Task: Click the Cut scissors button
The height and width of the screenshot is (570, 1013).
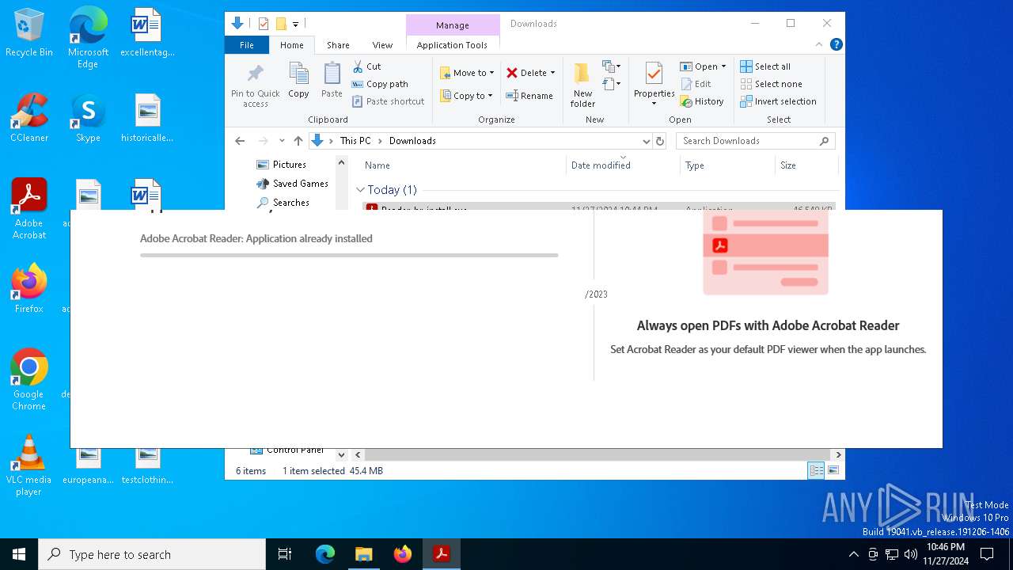Action: point(367,66)
